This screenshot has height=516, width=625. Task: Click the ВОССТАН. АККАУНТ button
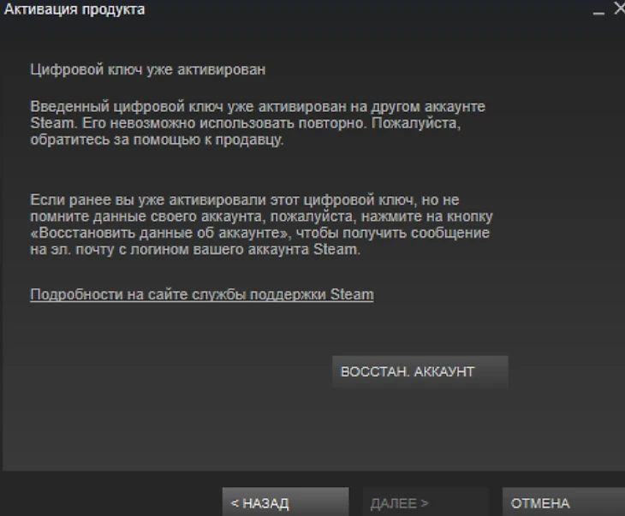(420, 371)
